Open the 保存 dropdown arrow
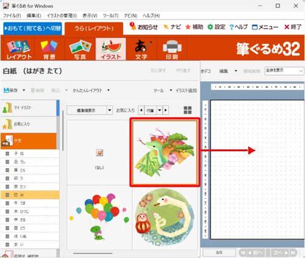Image resolution: width=305 pixels, height=258 pixels. pos(24,90)
